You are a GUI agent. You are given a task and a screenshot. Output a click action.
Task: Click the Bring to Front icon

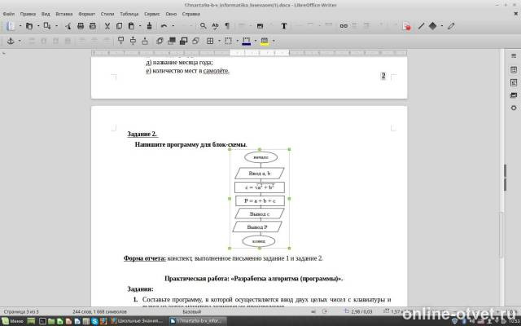[160, 41]
